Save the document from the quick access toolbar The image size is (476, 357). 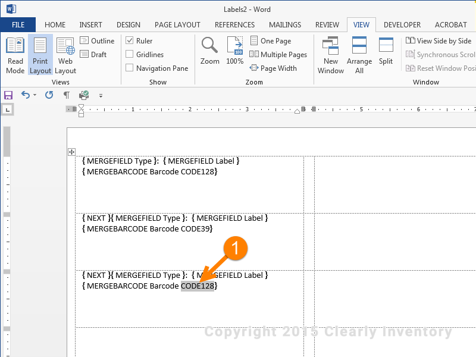pos(8,95)
